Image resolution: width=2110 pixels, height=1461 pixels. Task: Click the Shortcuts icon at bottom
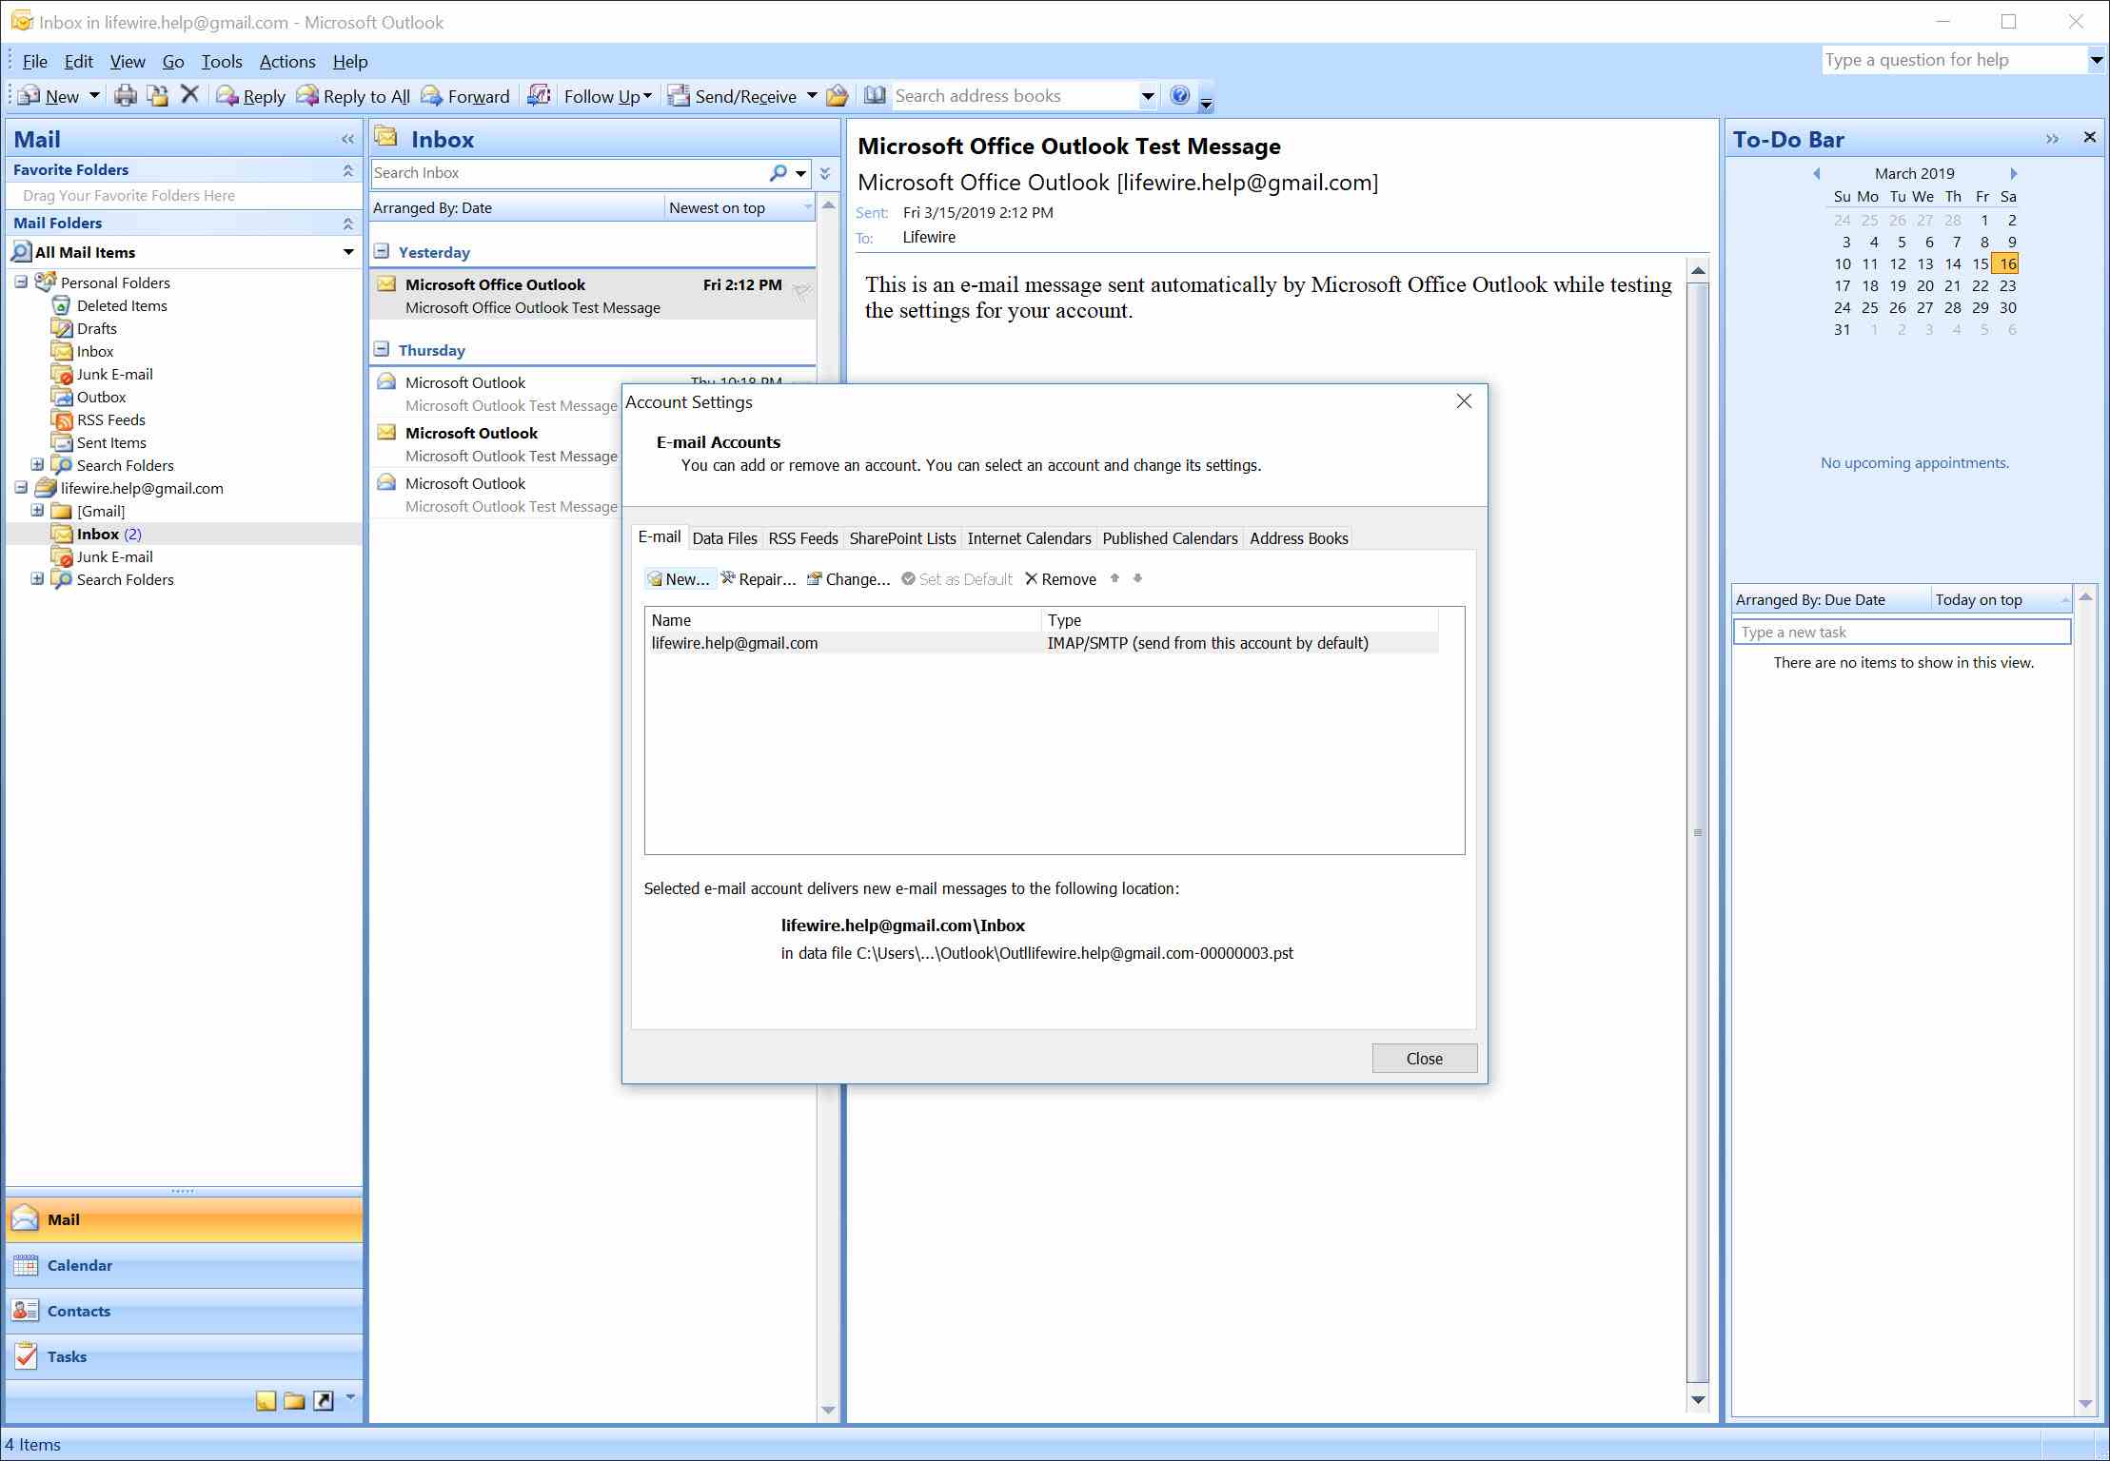(x=324, y=1400)
